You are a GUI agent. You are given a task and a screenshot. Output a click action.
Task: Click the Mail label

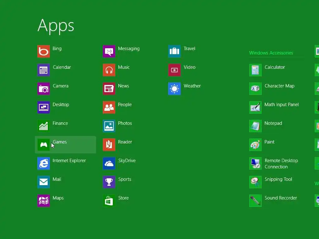(x=57, y=179)
